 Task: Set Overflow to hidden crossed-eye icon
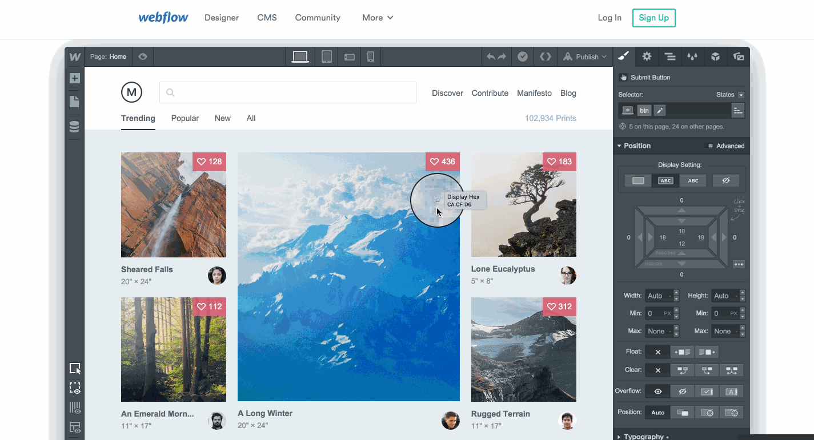pos(683,391)
